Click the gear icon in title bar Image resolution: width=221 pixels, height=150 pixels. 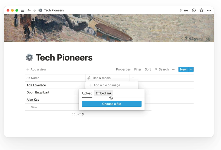(40, 10)
